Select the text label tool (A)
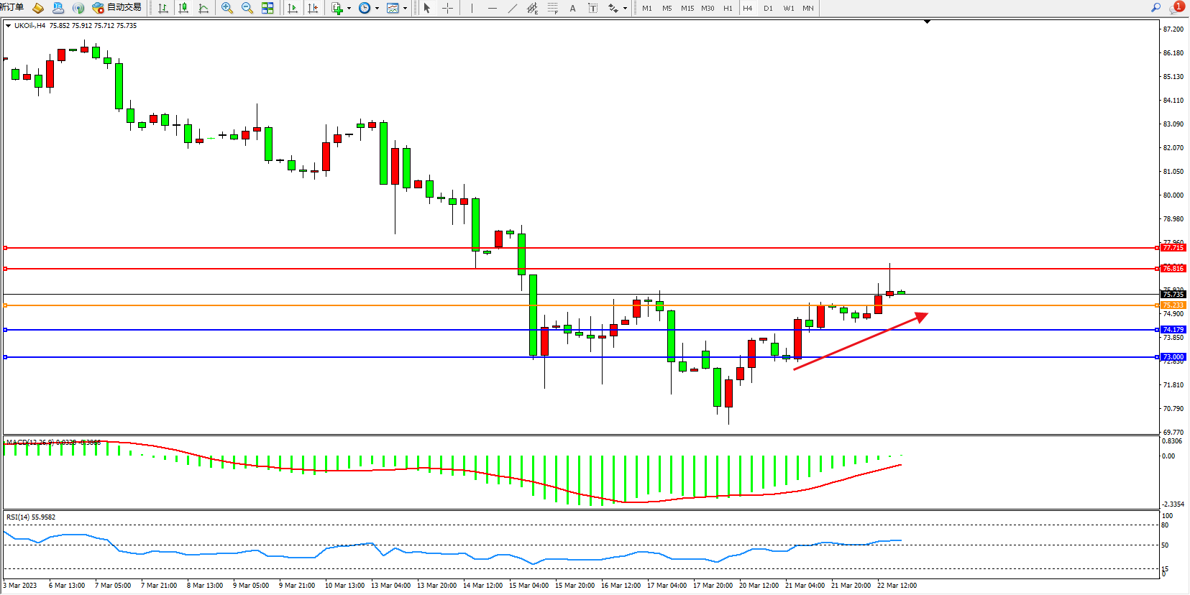Screen dimensions: 1190x595 click(x=572, y=8)
